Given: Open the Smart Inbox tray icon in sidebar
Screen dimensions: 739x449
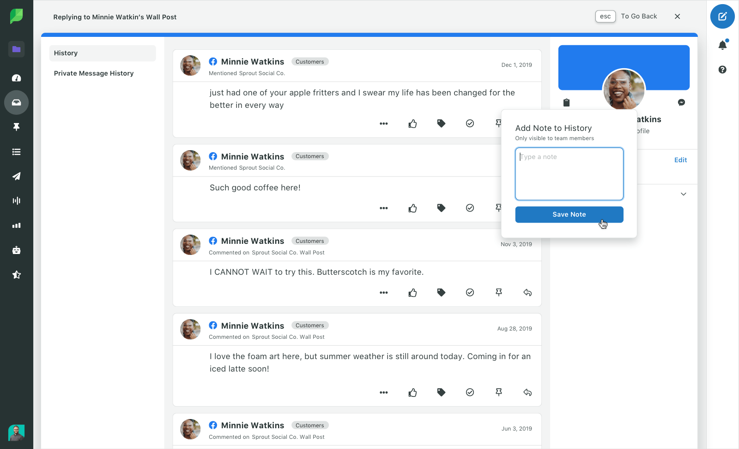Looking at the screenshot, I should (x=17, y=102).
